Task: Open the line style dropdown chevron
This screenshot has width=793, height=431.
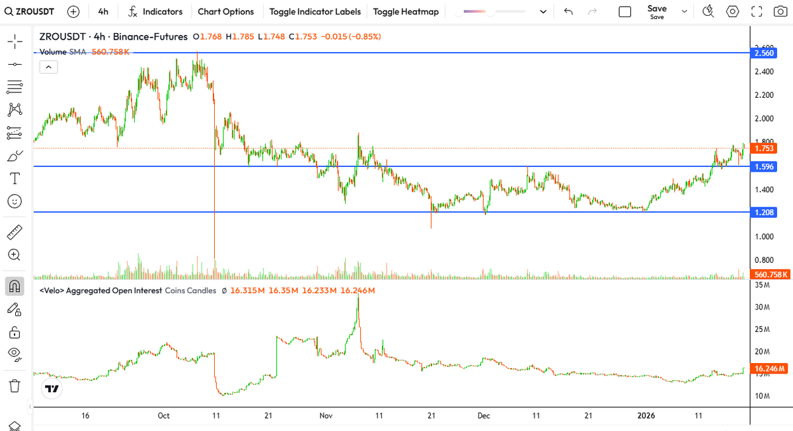Action: 543,12
